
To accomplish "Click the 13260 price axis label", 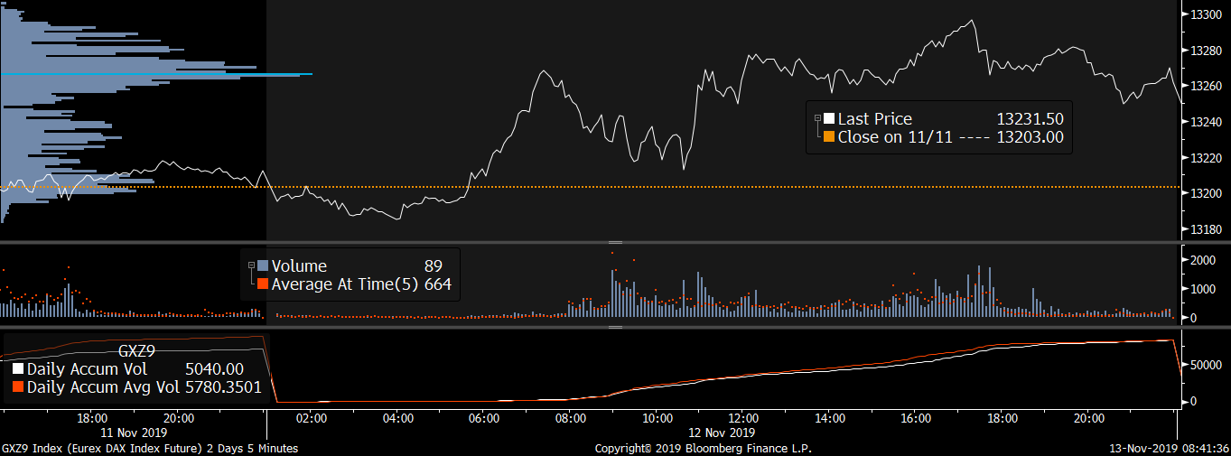I will pyautogui.click(x=1208, y=87).
